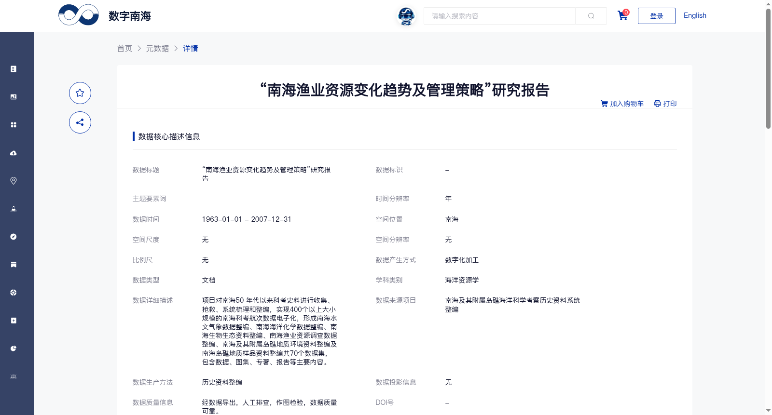Screen dimensions: 772x415
Task: Go to 首页 breadcrumb
Action: tap(124, 49)
